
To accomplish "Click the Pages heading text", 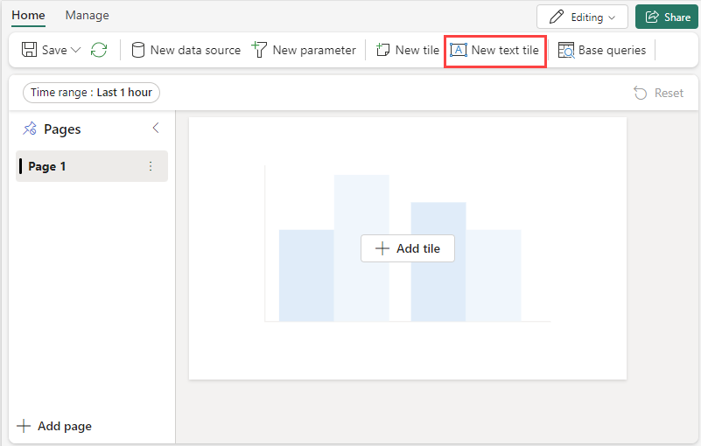I will (x=62, y=129).
